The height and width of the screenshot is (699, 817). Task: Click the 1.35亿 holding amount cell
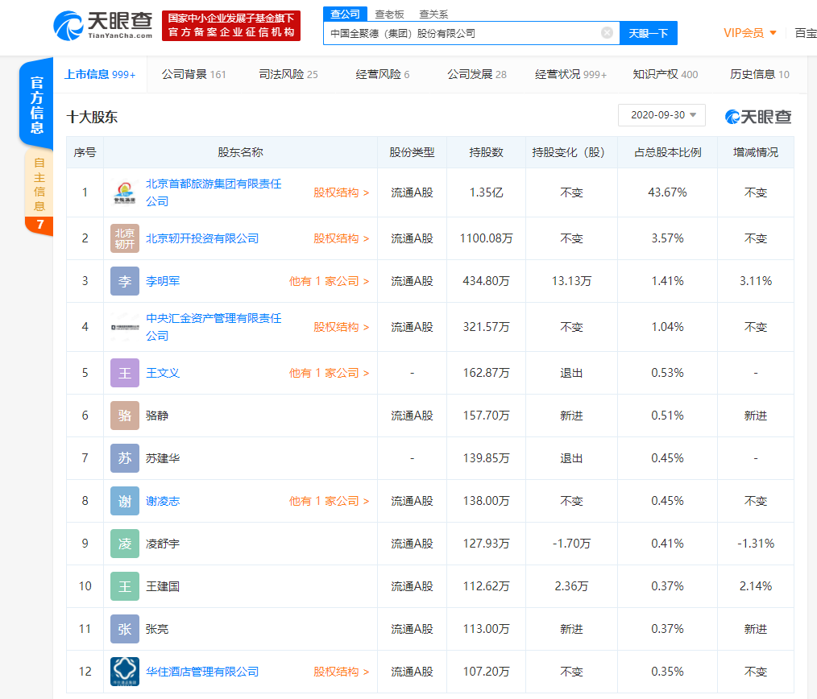click(486, 192)
